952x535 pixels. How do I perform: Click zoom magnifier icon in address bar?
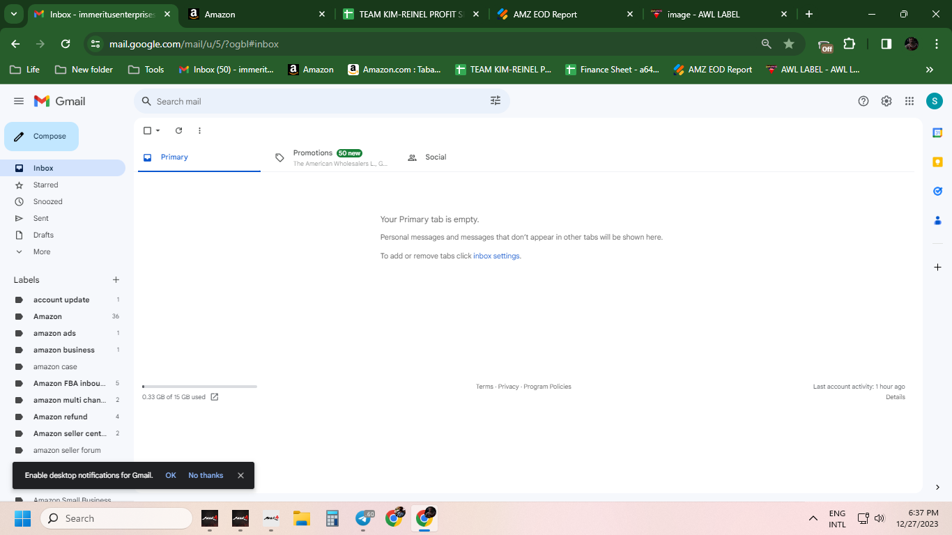(x=767, y=44)
